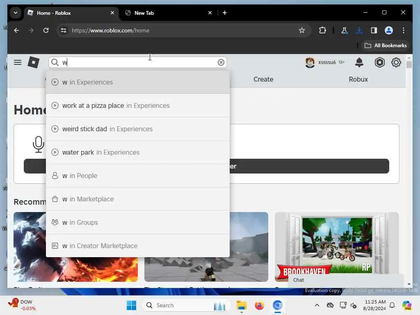Screen dimensions: 420x315
Task: Search 'w in Groups'
Action: (x=138, y=222)
